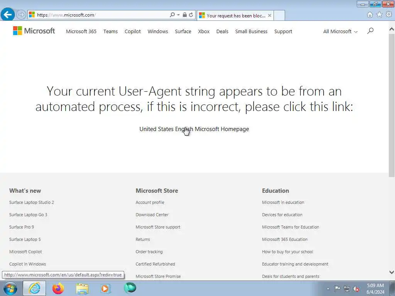
Task: Close the 'Your request has been bloc...' tab
Action: tap(270, 15)
